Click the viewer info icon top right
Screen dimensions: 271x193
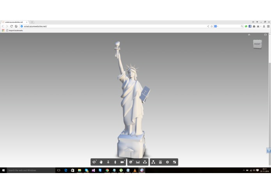(265, 35)
